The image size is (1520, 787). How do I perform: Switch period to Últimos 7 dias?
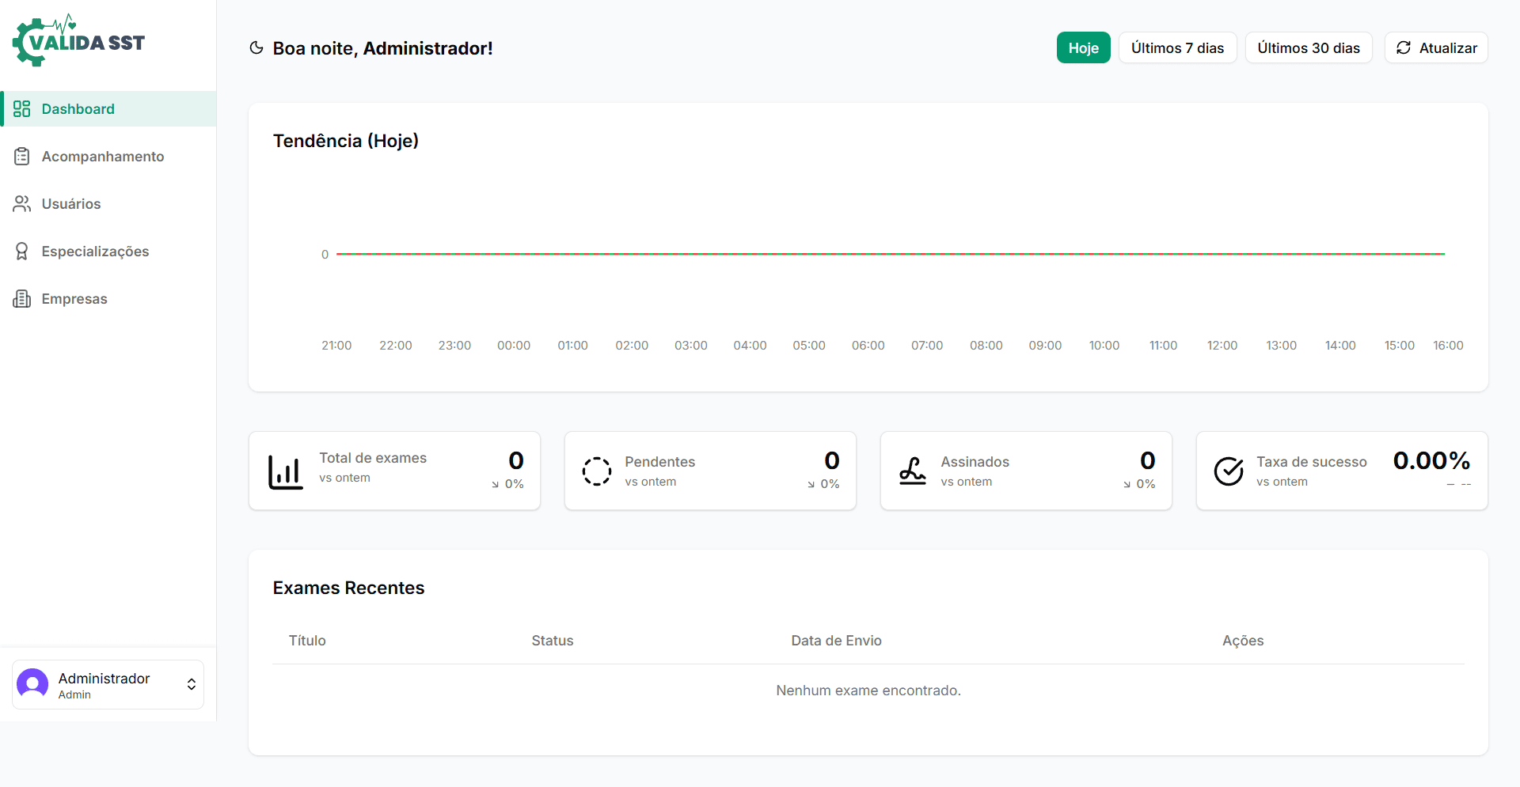click(x=1177, y=48)
